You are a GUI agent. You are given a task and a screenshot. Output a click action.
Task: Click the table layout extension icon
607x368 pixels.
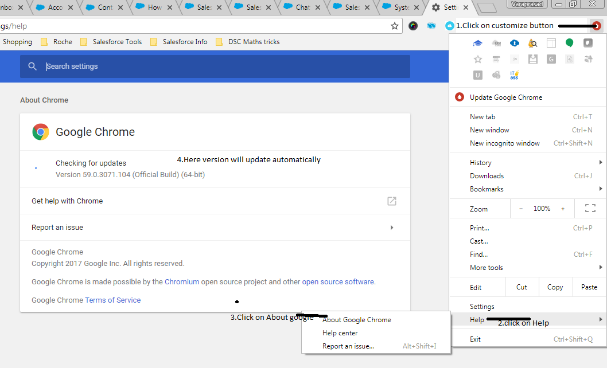pyautogui.click(x=551, y=43)
